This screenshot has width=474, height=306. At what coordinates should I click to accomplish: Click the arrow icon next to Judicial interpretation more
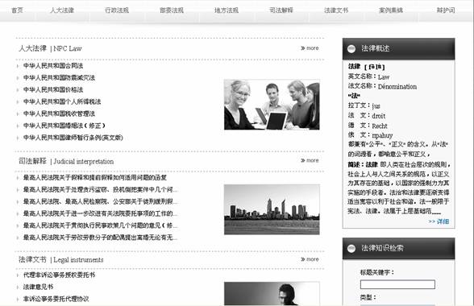(302, 160)
